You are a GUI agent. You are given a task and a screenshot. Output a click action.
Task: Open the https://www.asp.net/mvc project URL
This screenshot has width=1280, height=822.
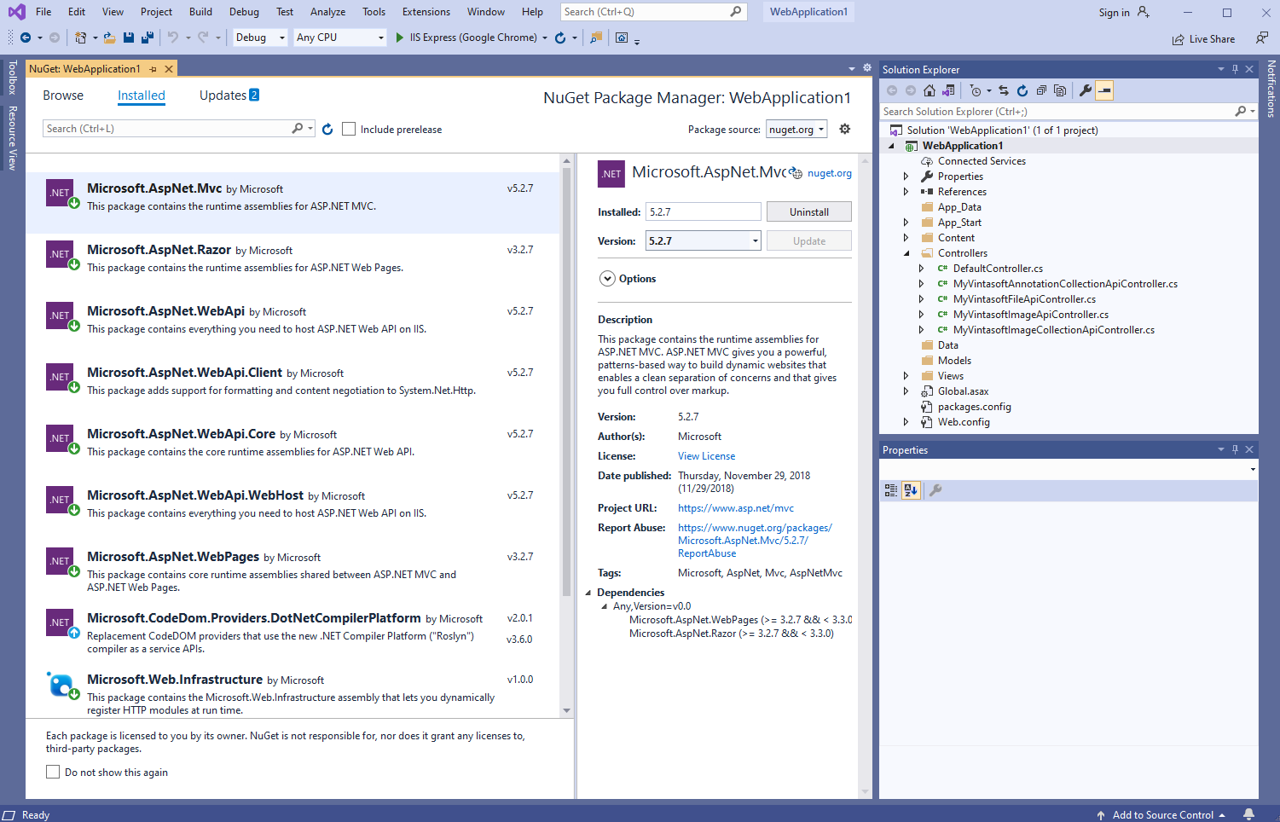coord(736,508)
